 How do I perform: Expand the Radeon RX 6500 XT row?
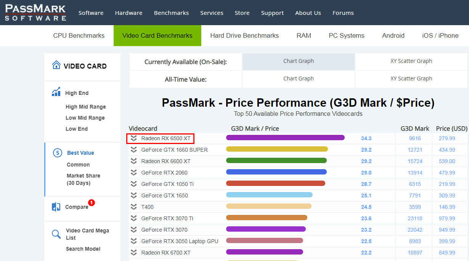coord(133,138)
